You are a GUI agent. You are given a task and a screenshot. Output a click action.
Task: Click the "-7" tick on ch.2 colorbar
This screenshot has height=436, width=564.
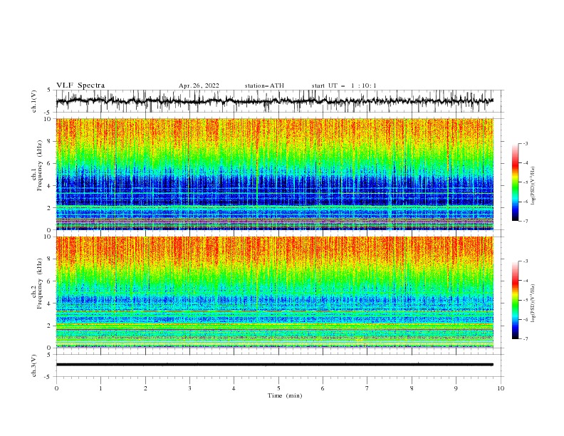(x=525, y=339)
